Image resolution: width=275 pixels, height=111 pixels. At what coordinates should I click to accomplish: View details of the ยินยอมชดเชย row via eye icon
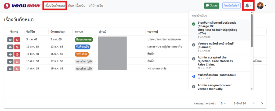coord(10,39)
